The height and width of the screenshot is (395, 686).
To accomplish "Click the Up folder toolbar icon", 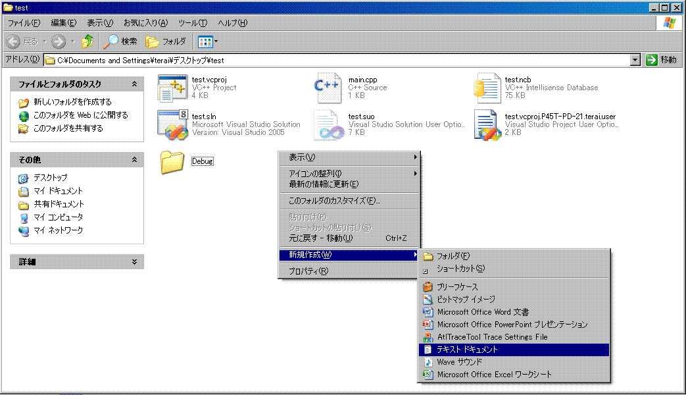I will [87, 41].
